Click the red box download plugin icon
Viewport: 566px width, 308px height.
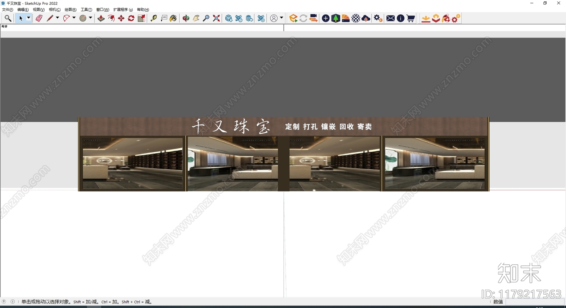click(436, 18)
